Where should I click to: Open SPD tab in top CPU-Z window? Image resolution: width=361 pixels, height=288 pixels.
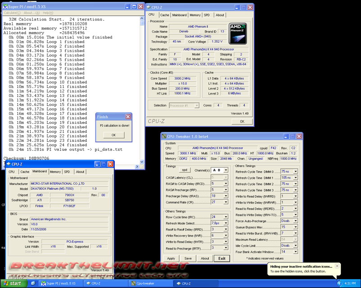click(x=207, y=15)
